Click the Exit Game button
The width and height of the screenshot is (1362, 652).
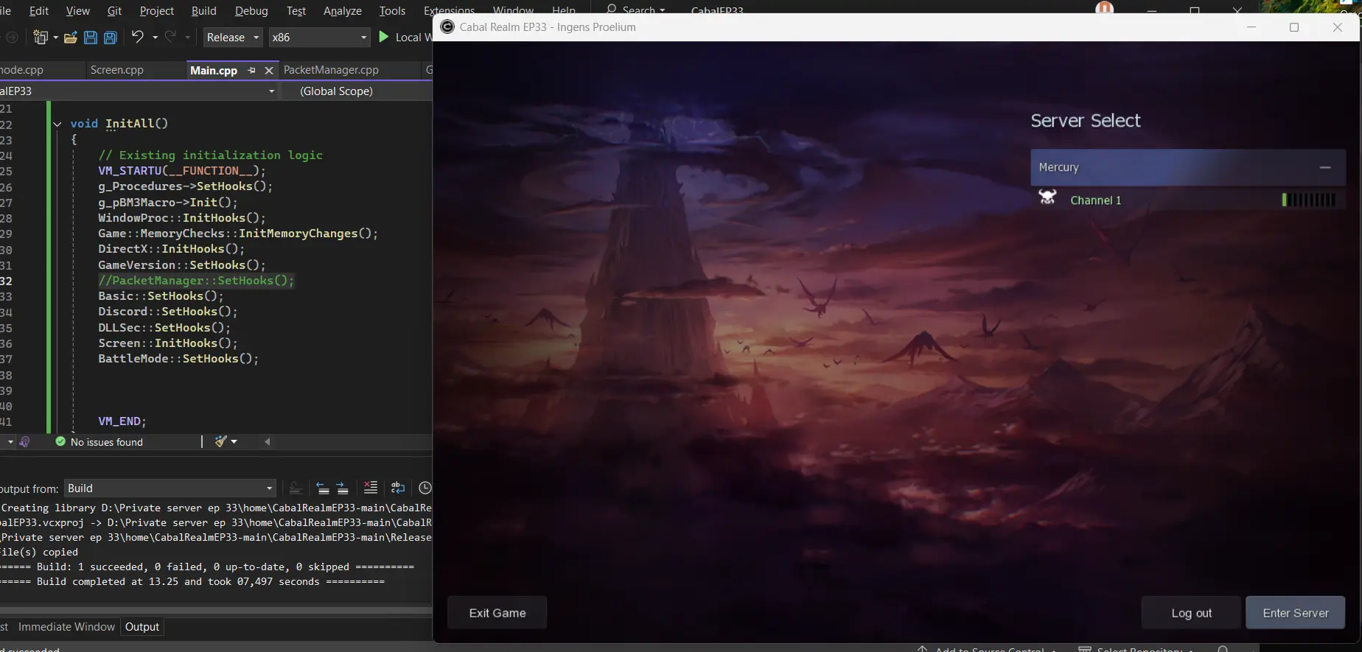tap(497, 613)
